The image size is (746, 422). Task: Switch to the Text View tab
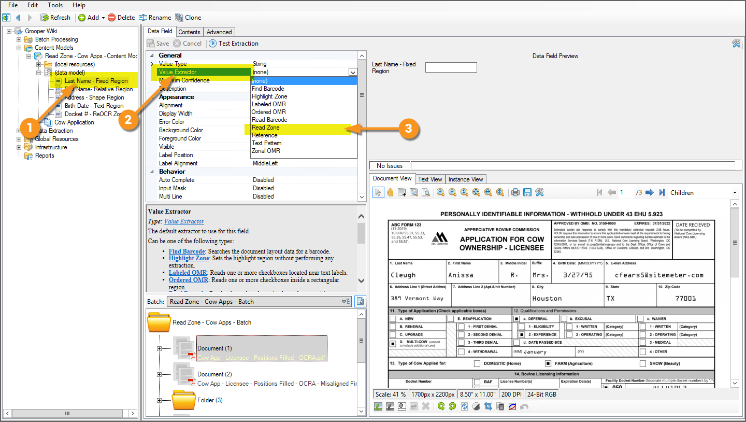click(430, 179)
